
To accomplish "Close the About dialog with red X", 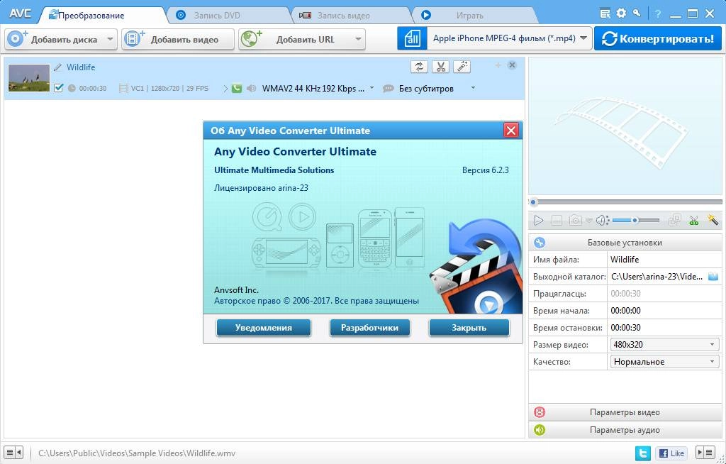I will [x=511, y=131].
